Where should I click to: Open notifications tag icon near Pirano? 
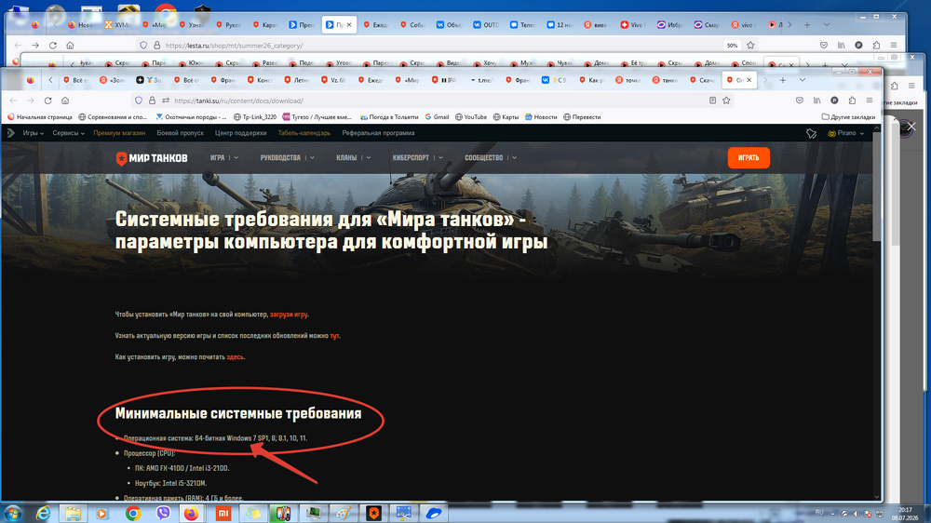811,134
